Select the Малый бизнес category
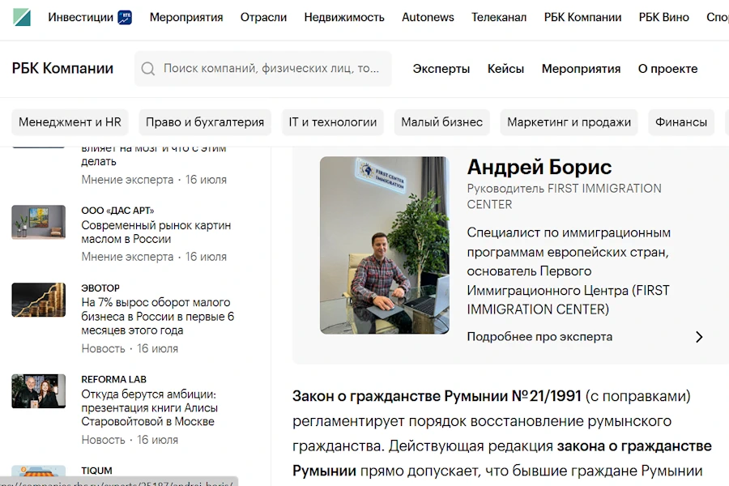Viewport: 729px width, 486px height. point(441,122)
